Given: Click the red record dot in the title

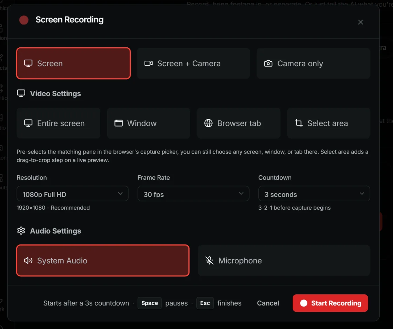Looking at the screenshot, I should tap(24, 20).
